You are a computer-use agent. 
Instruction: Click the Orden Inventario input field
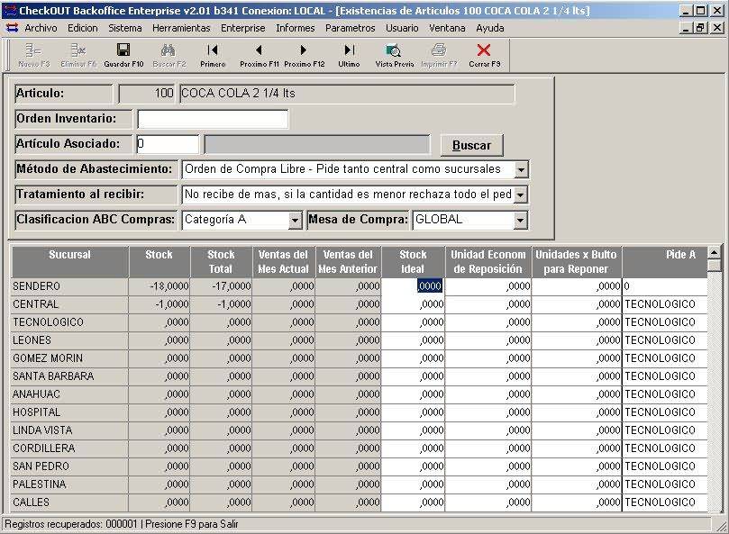pos(213,119)
